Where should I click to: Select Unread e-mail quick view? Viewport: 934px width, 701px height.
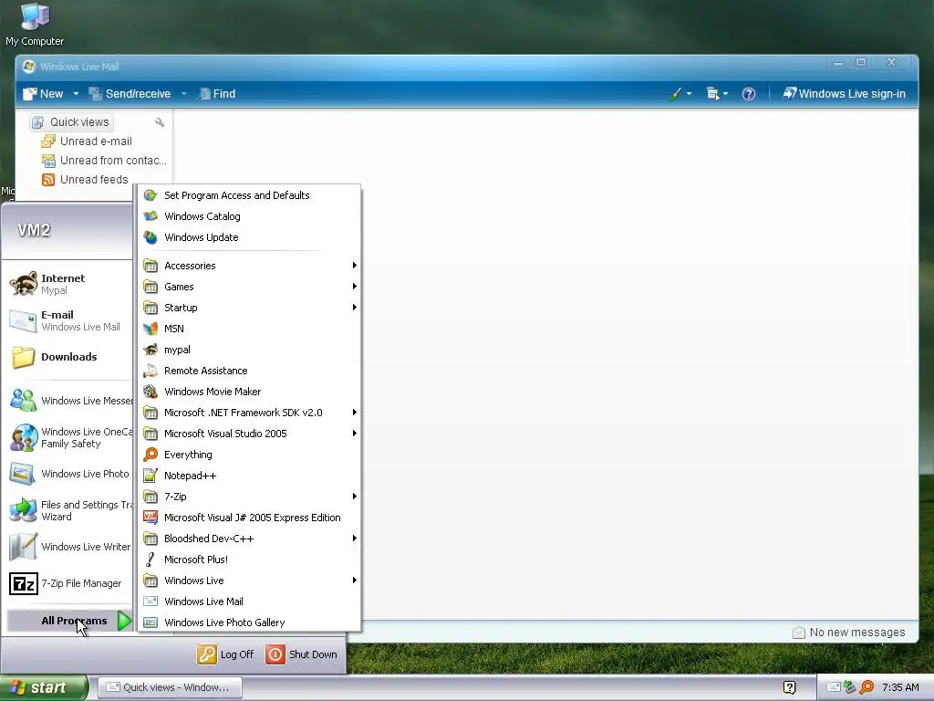point(87,141)
